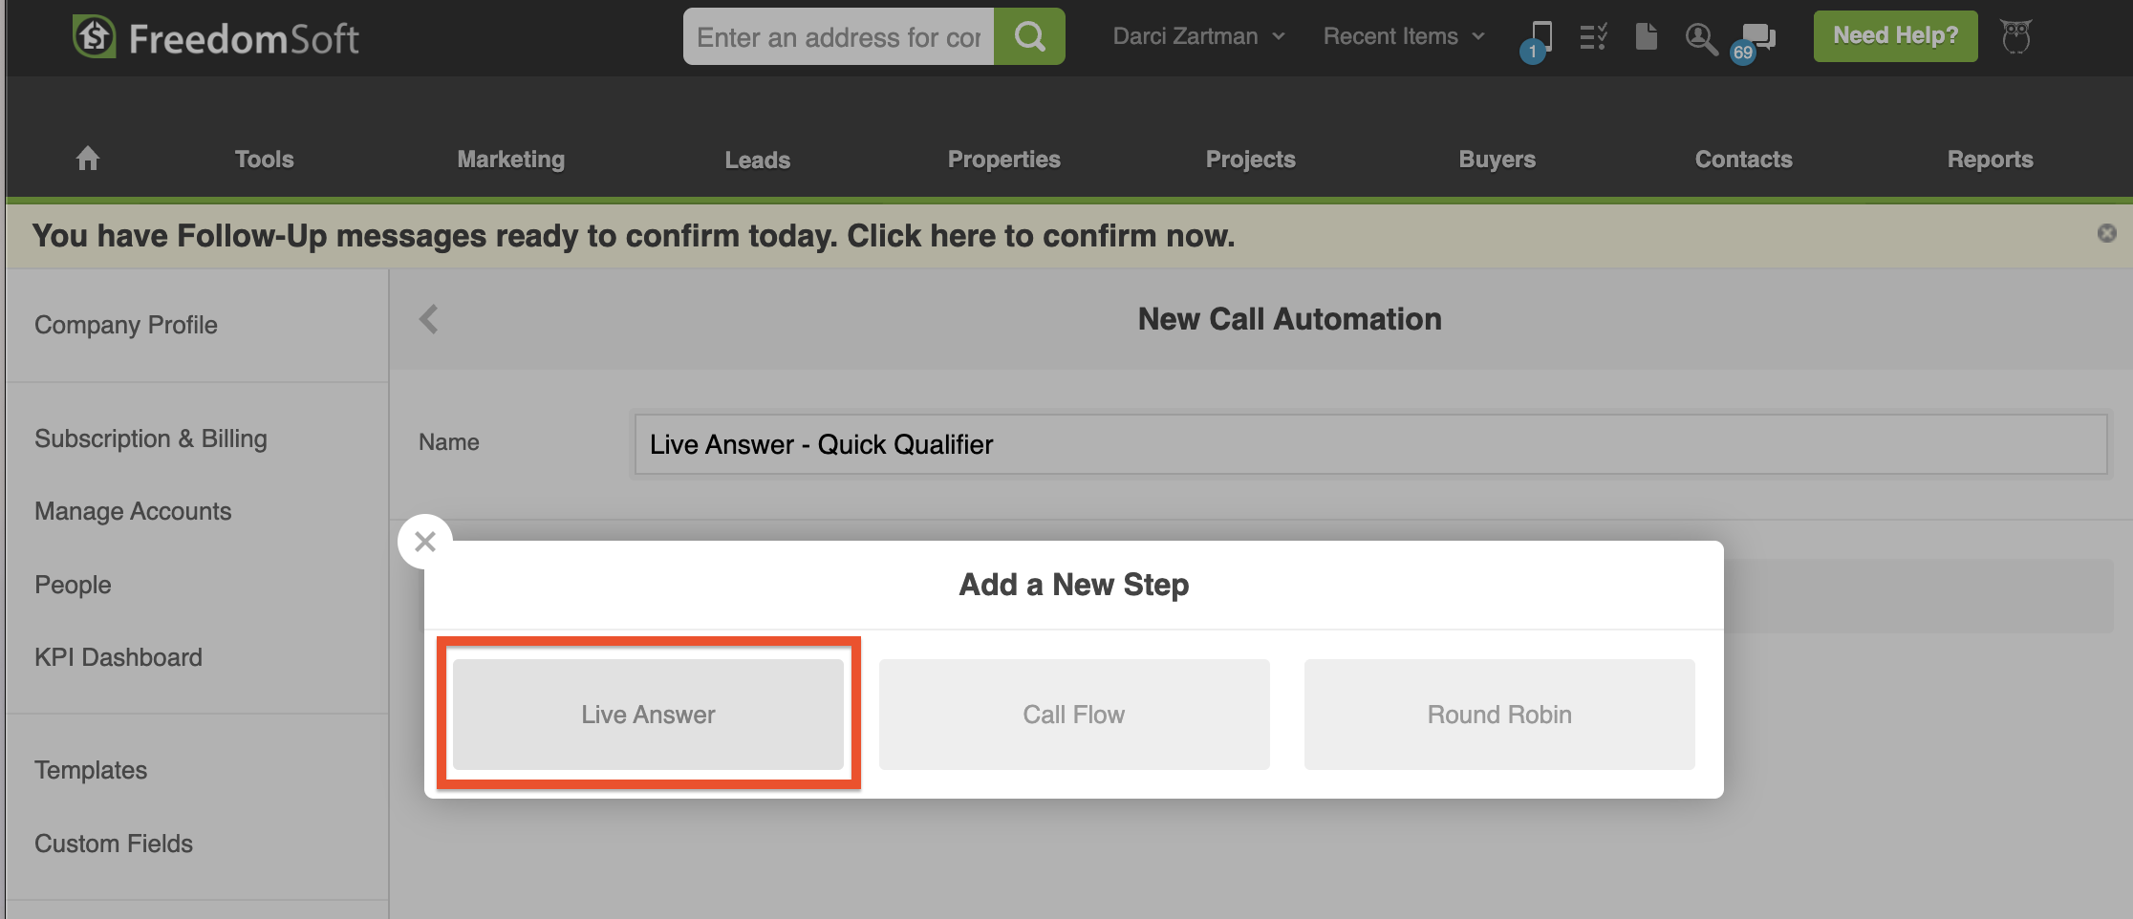Open the person search magnifier icon
The height and width of the screenshot is (919, 2133).
click(x=1700, y=38)
